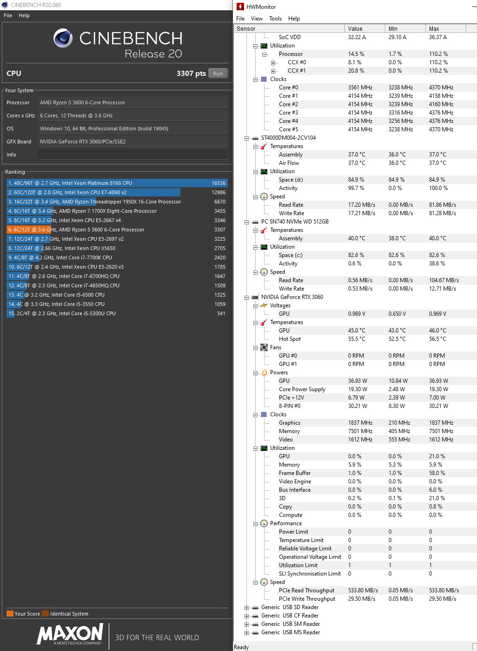Click the Generic USB MS Reader icon
477x651 pixels.
point(255,632)
